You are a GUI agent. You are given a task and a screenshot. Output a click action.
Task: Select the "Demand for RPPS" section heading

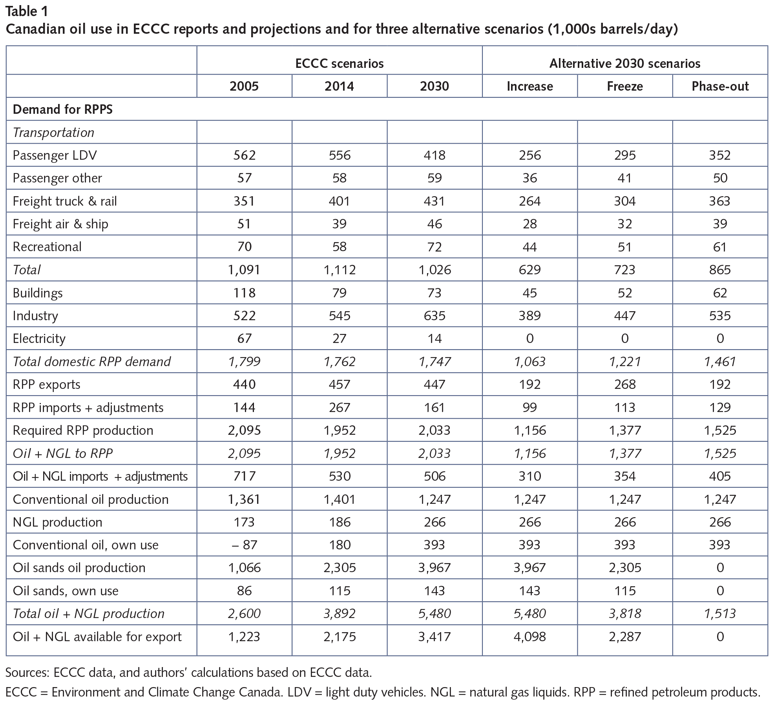point(63,109)
